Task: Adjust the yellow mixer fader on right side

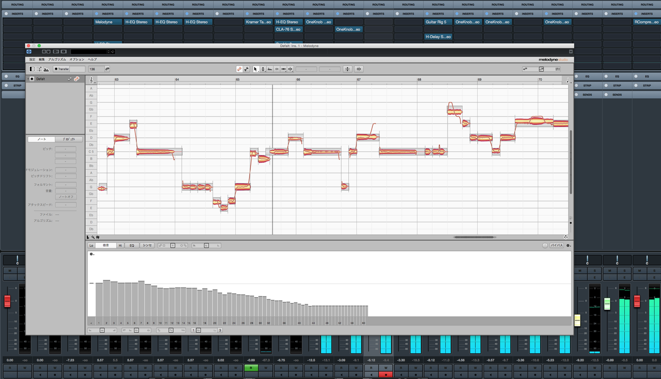Action: tap(577, 320)
